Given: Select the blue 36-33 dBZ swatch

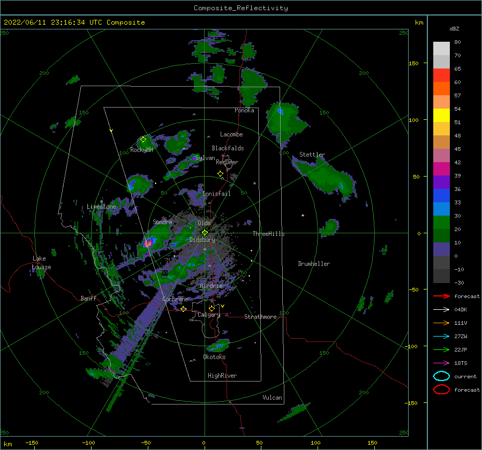Looking at the screenshot, I should click(441, 196).
